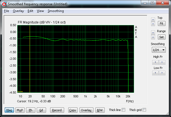
Task: Click the Top up arrow
Action: pyautogui.click(x=153, y=20)
